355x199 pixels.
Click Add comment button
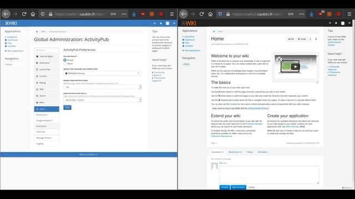[239, 187]
